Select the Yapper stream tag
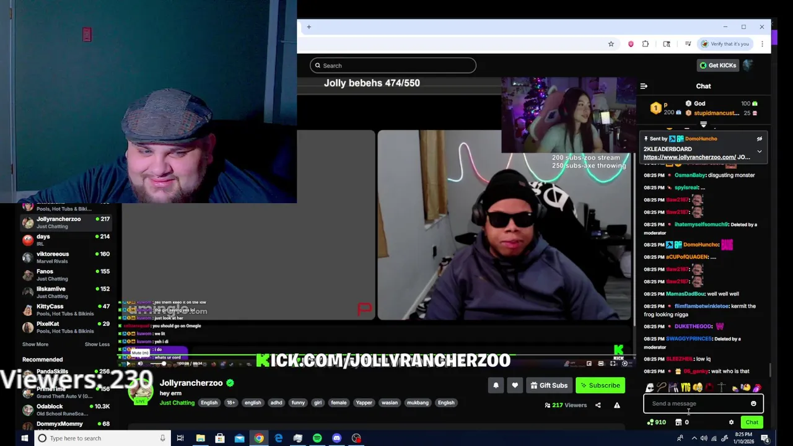793x446 pixels. tap(364, 403)
